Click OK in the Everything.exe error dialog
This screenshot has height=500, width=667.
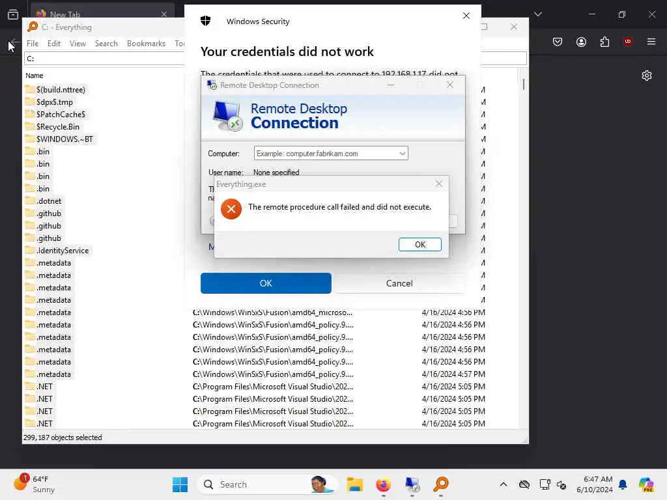[419, 245]
